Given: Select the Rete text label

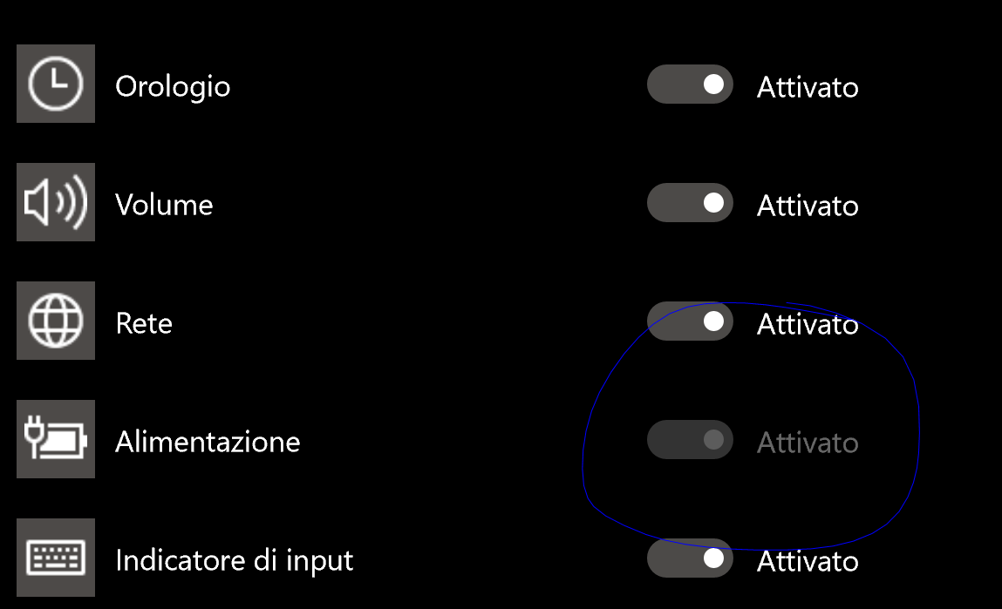Looking at the screenshot, I should pos(144,323).
